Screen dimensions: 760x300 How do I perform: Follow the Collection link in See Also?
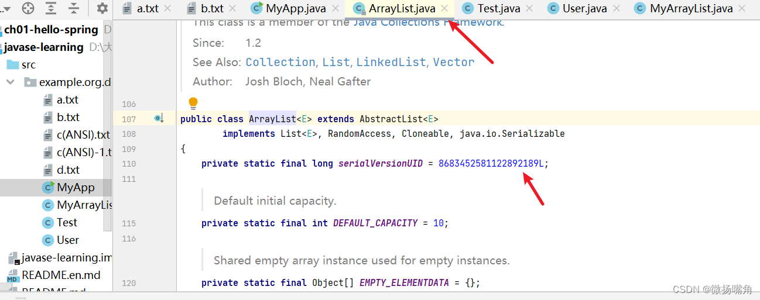[280, 62]
